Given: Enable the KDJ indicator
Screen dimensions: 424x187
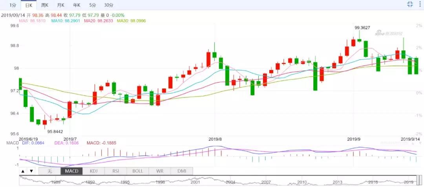Looking at the screenshot, I should (x=93, y=171).
